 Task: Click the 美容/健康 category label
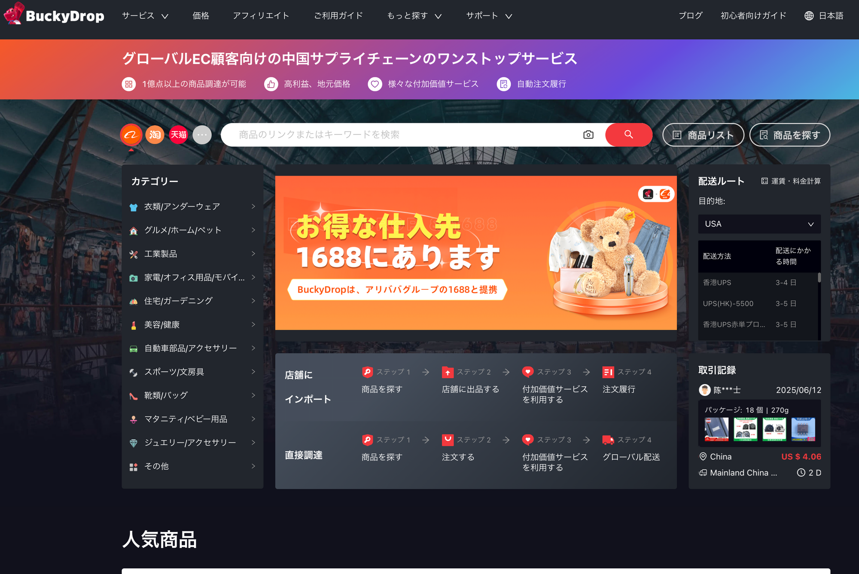pos(162,325)
